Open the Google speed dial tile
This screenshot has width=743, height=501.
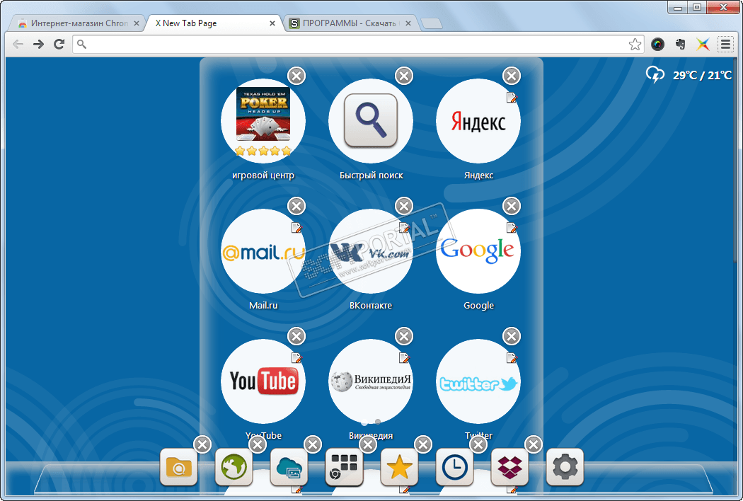(478, 251)
